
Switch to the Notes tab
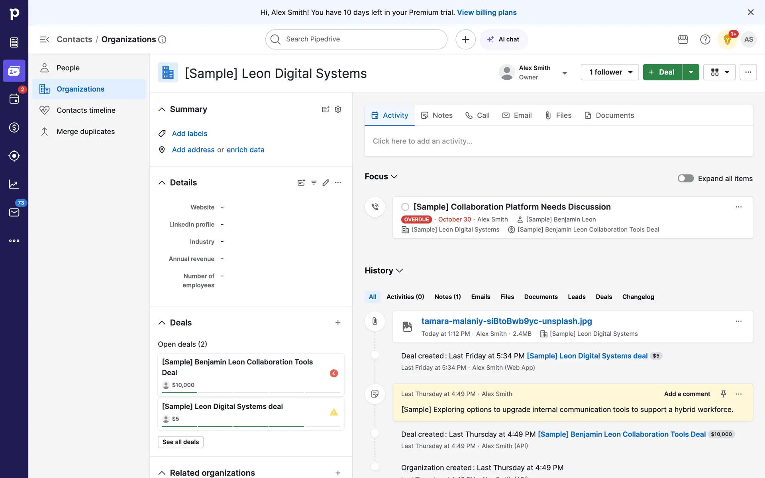coord(437,115)
